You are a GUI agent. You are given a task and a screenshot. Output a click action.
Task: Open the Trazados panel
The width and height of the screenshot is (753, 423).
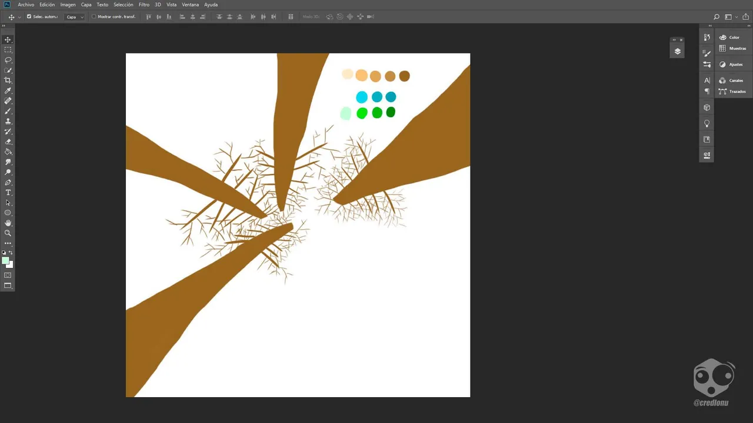coord(734,92)
